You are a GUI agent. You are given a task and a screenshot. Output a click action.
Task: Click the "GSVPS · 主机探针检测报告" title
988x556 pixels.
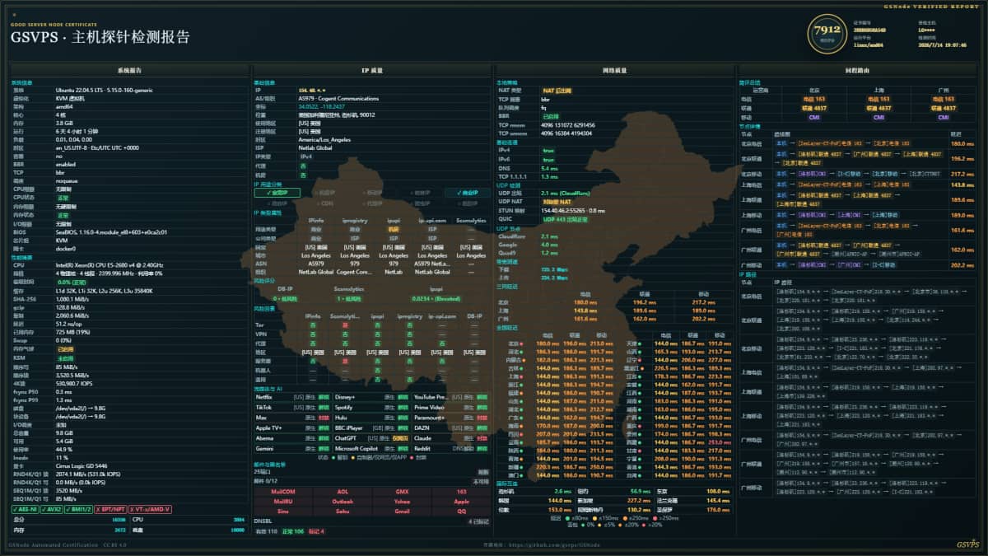pyautogui.click(x=100, y=37)
